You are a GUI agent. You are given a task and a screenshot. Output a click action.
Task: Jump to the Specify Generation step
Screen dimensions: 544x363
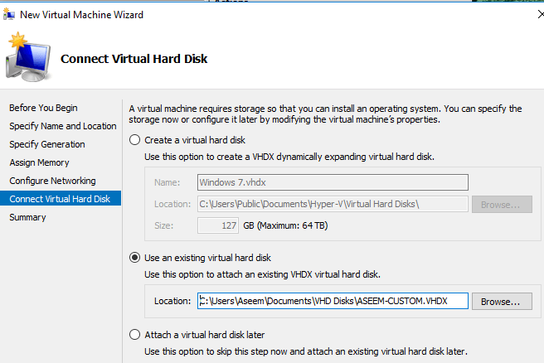tap(46, 144)
